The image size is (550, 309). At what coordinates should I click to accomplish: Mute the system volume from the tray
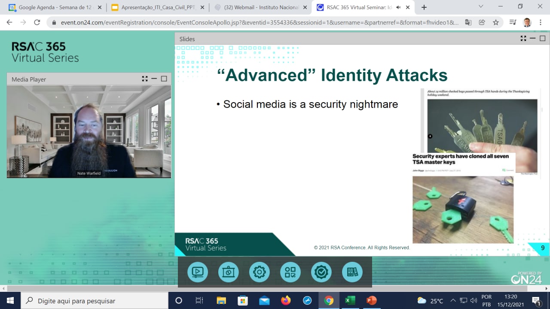(x=474, y=300)
